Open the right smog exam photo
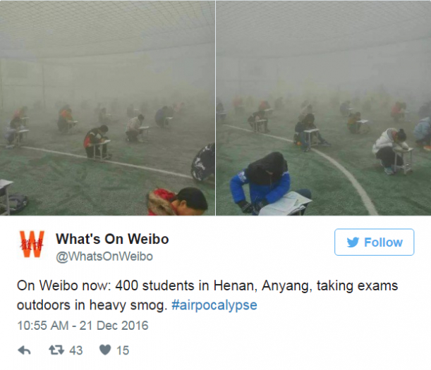431x370 pixels. click(324, 108)
